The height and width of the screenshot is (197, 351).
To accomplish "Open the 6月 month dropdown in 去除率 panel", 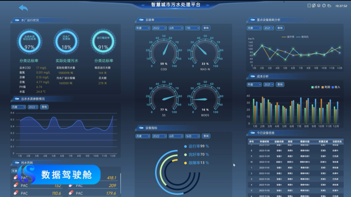I will click(x=176, y=28).
